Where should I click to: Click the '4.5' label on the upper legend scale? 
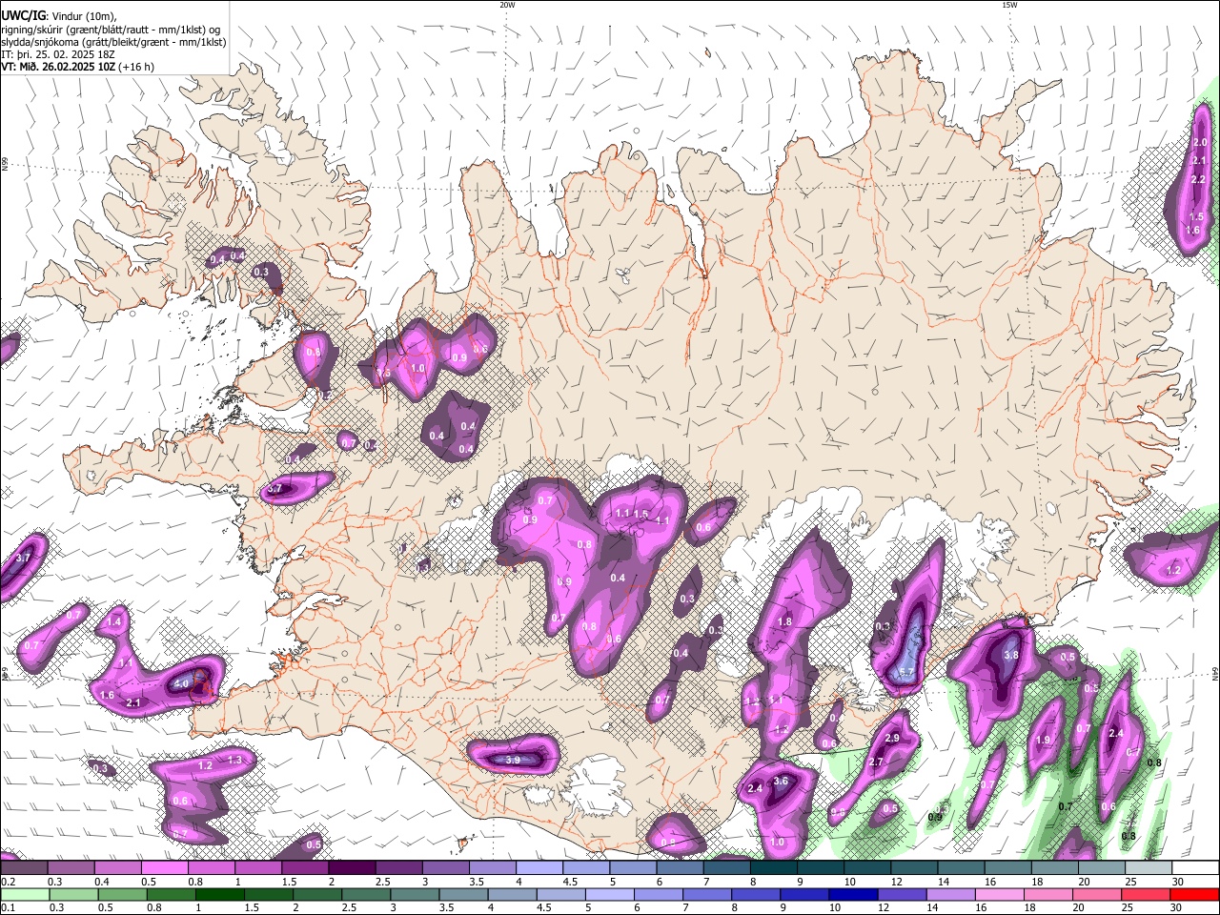pos(570,882)
